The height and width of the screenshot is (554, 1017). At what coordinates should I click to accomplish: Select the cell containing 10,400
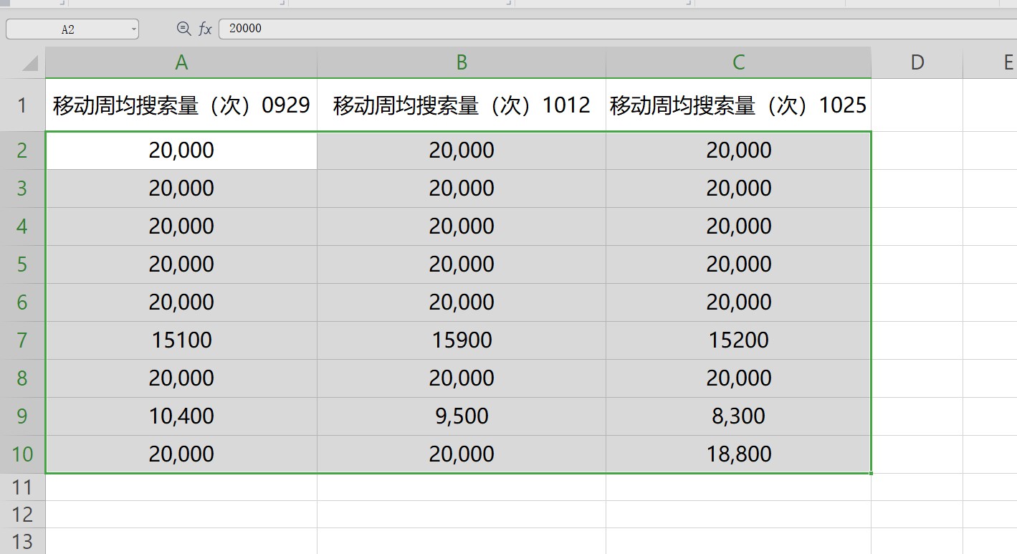click(181, 416)
